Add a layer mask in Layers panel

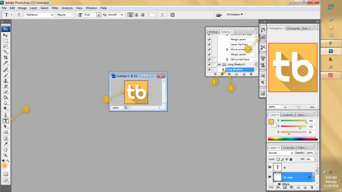coord(285,187)
